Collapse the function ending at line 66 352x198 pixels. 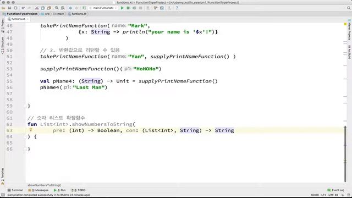(x=25, y=149)
